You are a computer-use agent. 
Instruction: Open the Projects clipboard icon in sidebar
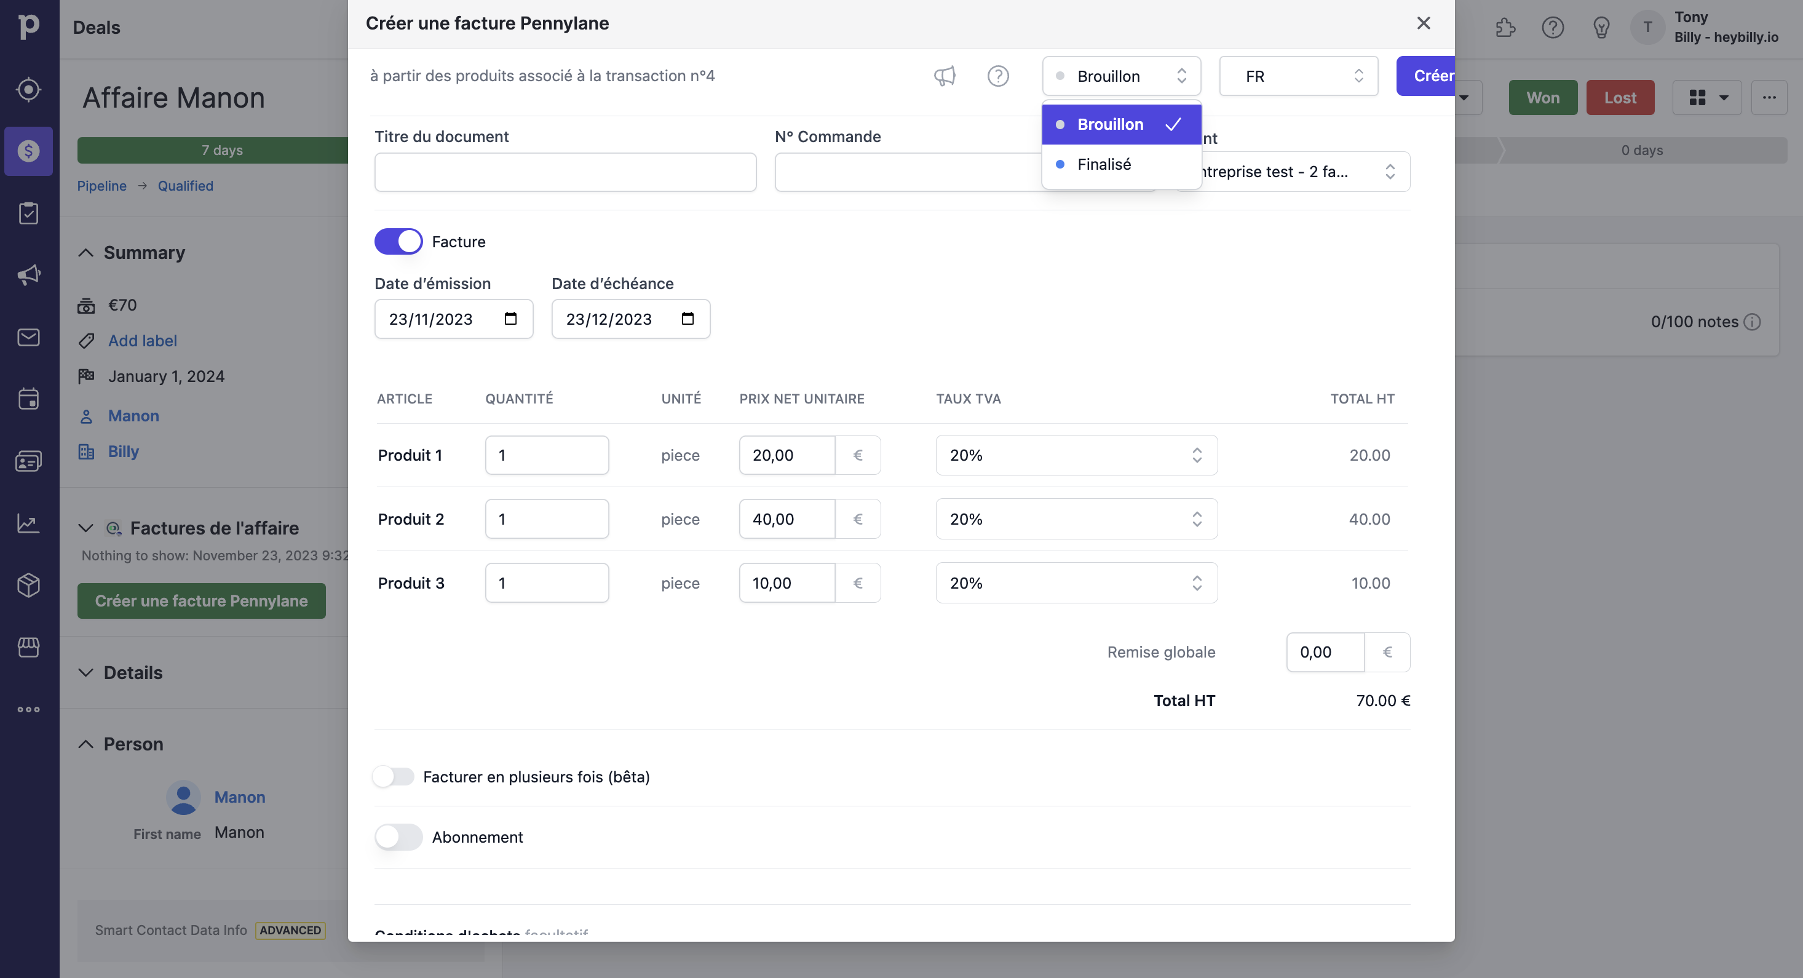coord(29,213)
